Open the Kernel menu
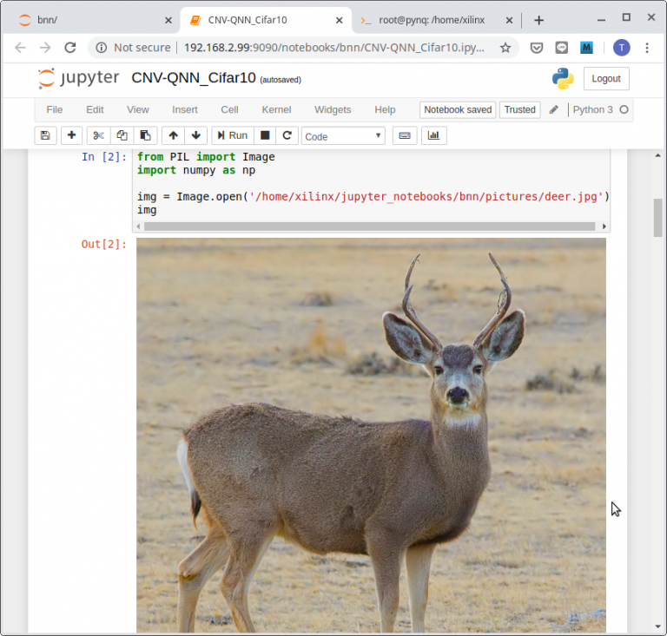 click(276, 110)
